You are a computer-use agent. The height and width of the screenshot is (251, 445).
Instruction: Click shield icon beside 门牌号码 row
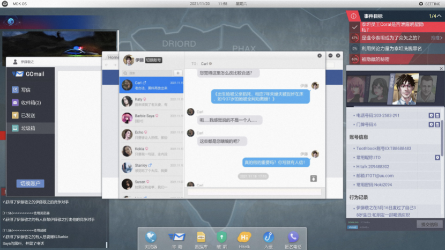431,124
